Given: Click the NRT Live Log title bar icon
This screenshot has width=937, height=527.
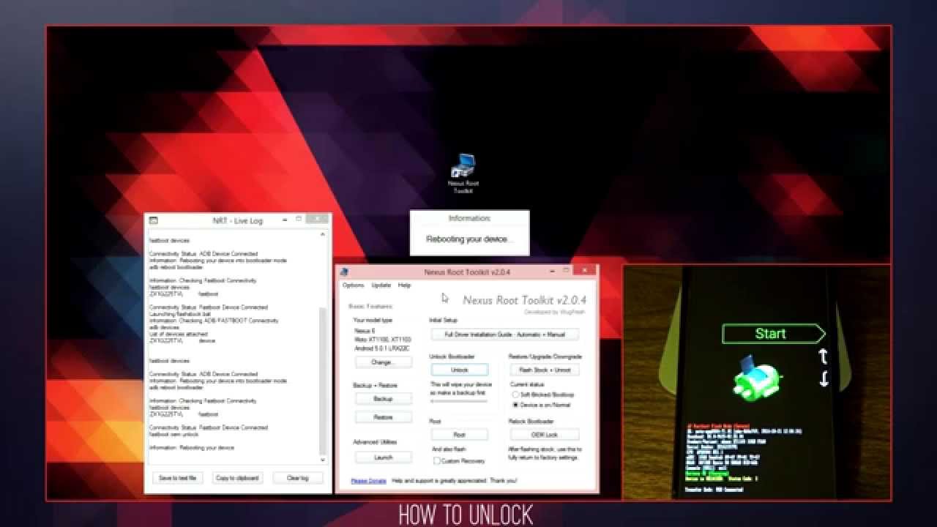Looking at the screenshot, I should pyautogui.click(x=154, y=220).
